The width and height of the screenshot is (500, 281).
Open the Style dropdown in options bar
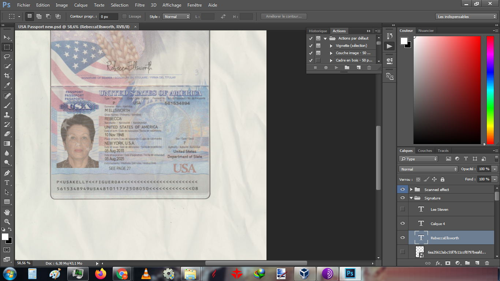click(x=177, y=16)
